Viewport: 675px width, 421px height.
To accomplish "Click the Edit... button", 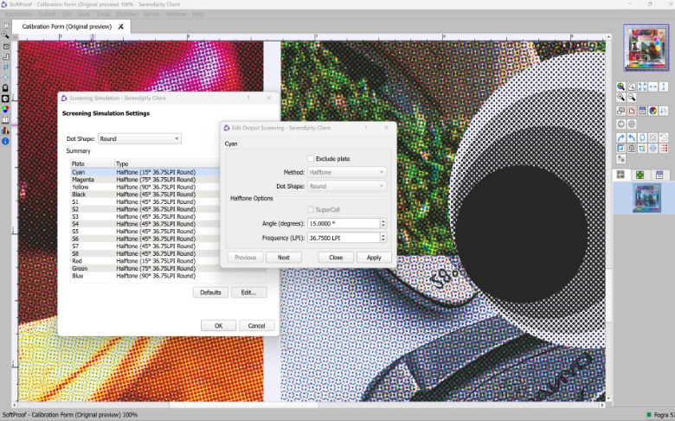I will click(x=249, y=292).
